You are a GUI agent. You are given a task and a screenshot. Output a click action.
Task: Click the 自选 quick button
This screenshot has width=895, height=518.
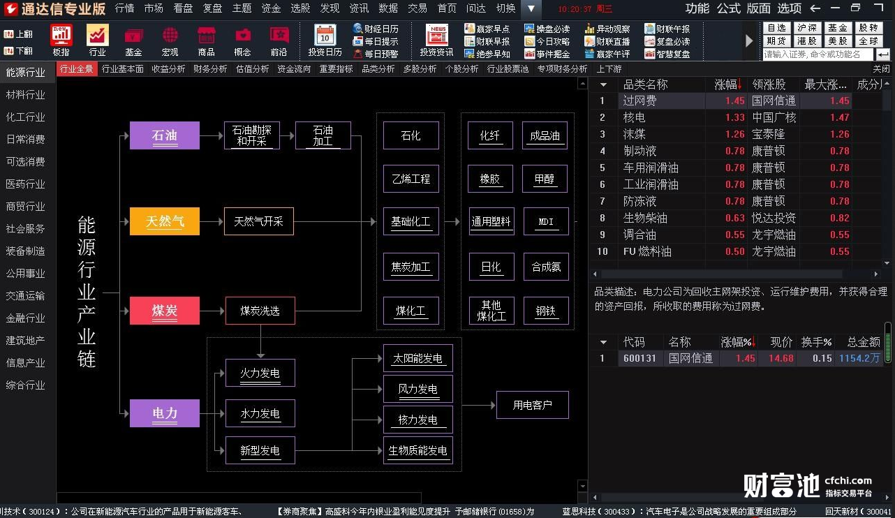[x=776, y=28]
